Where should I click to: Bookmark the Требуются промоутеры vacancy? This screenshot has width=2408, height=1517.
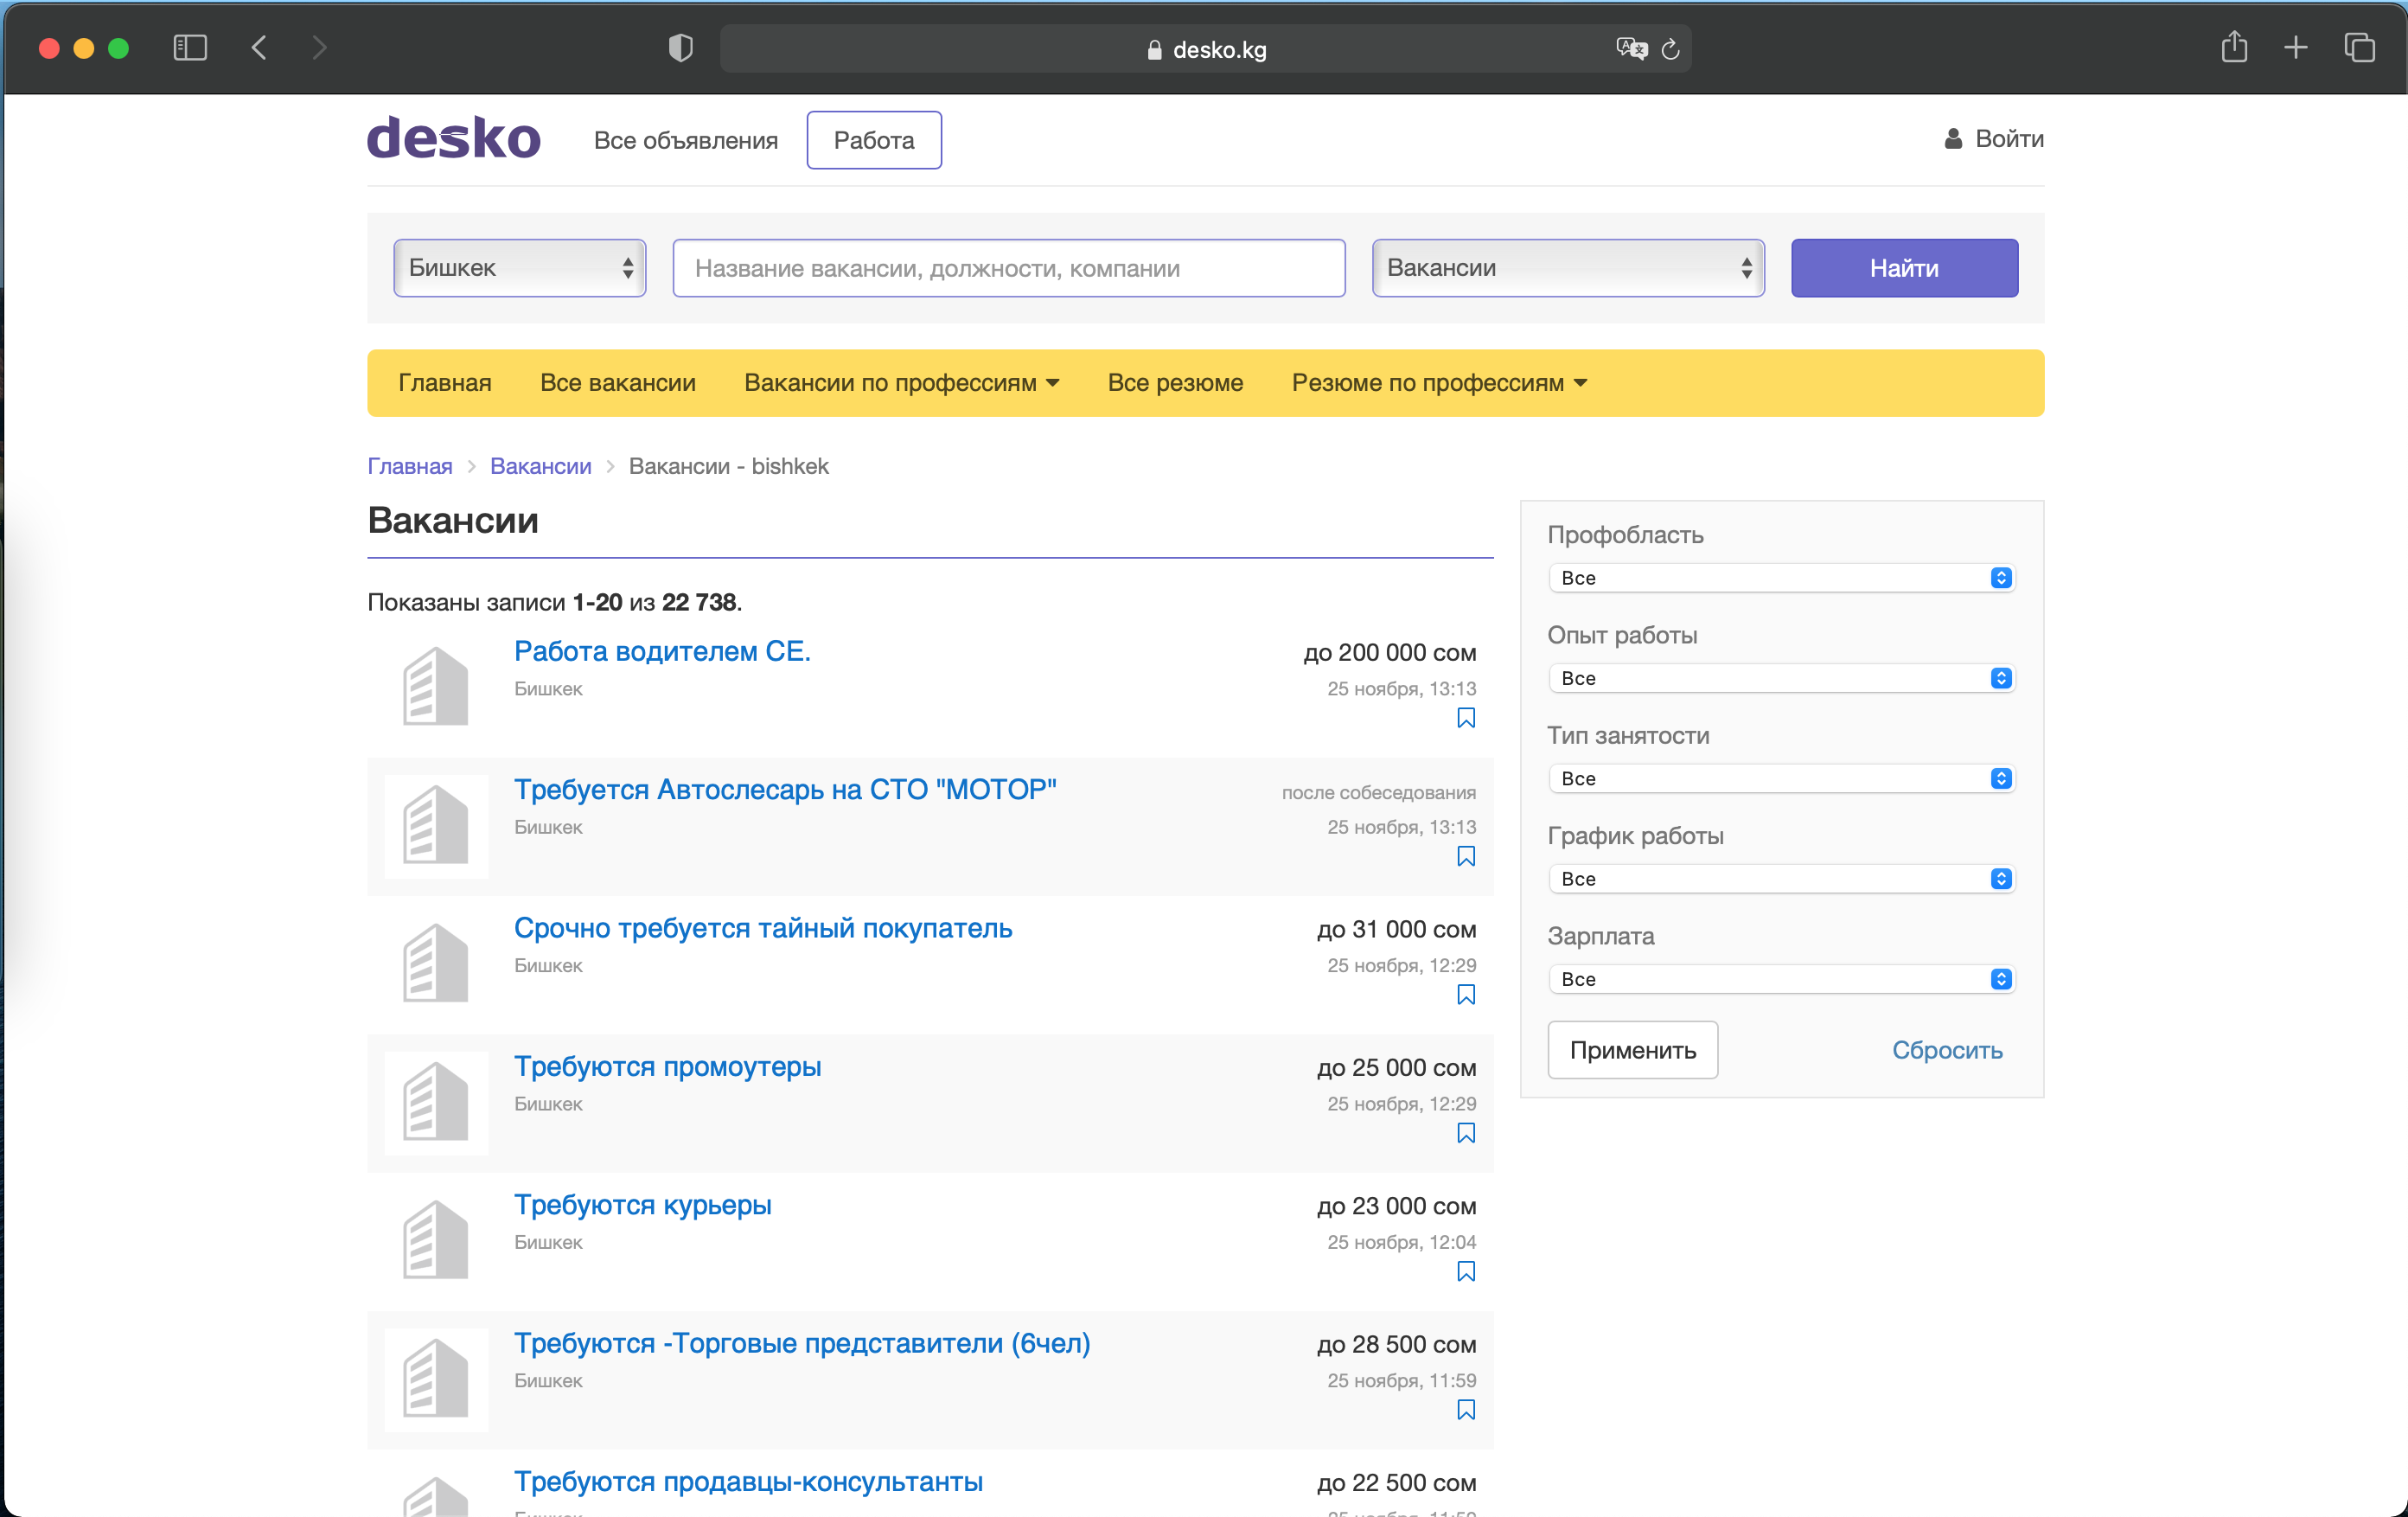click(x=1466, y=1133)
